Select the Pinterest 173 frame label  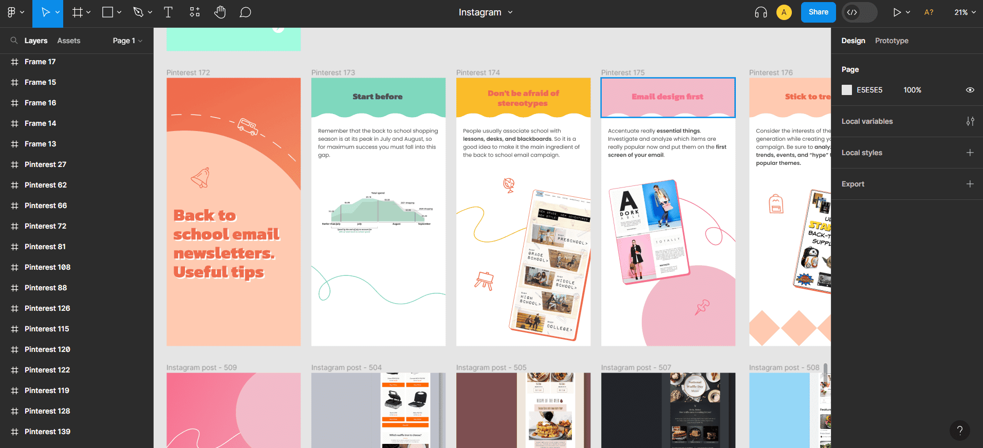click(333, 72)
